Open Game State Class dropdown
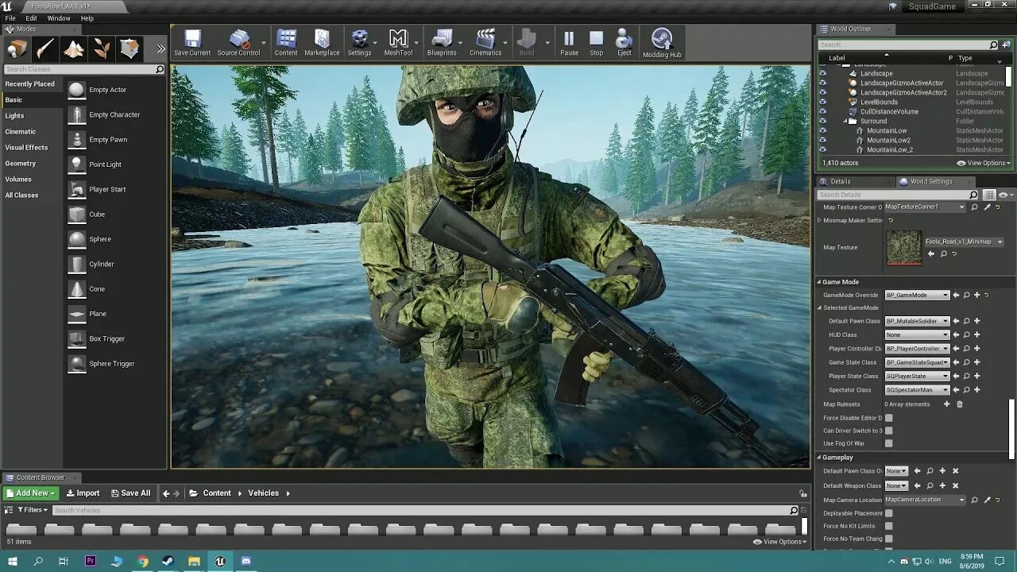This screenshot has height=572, width=1017. (917, 362)
